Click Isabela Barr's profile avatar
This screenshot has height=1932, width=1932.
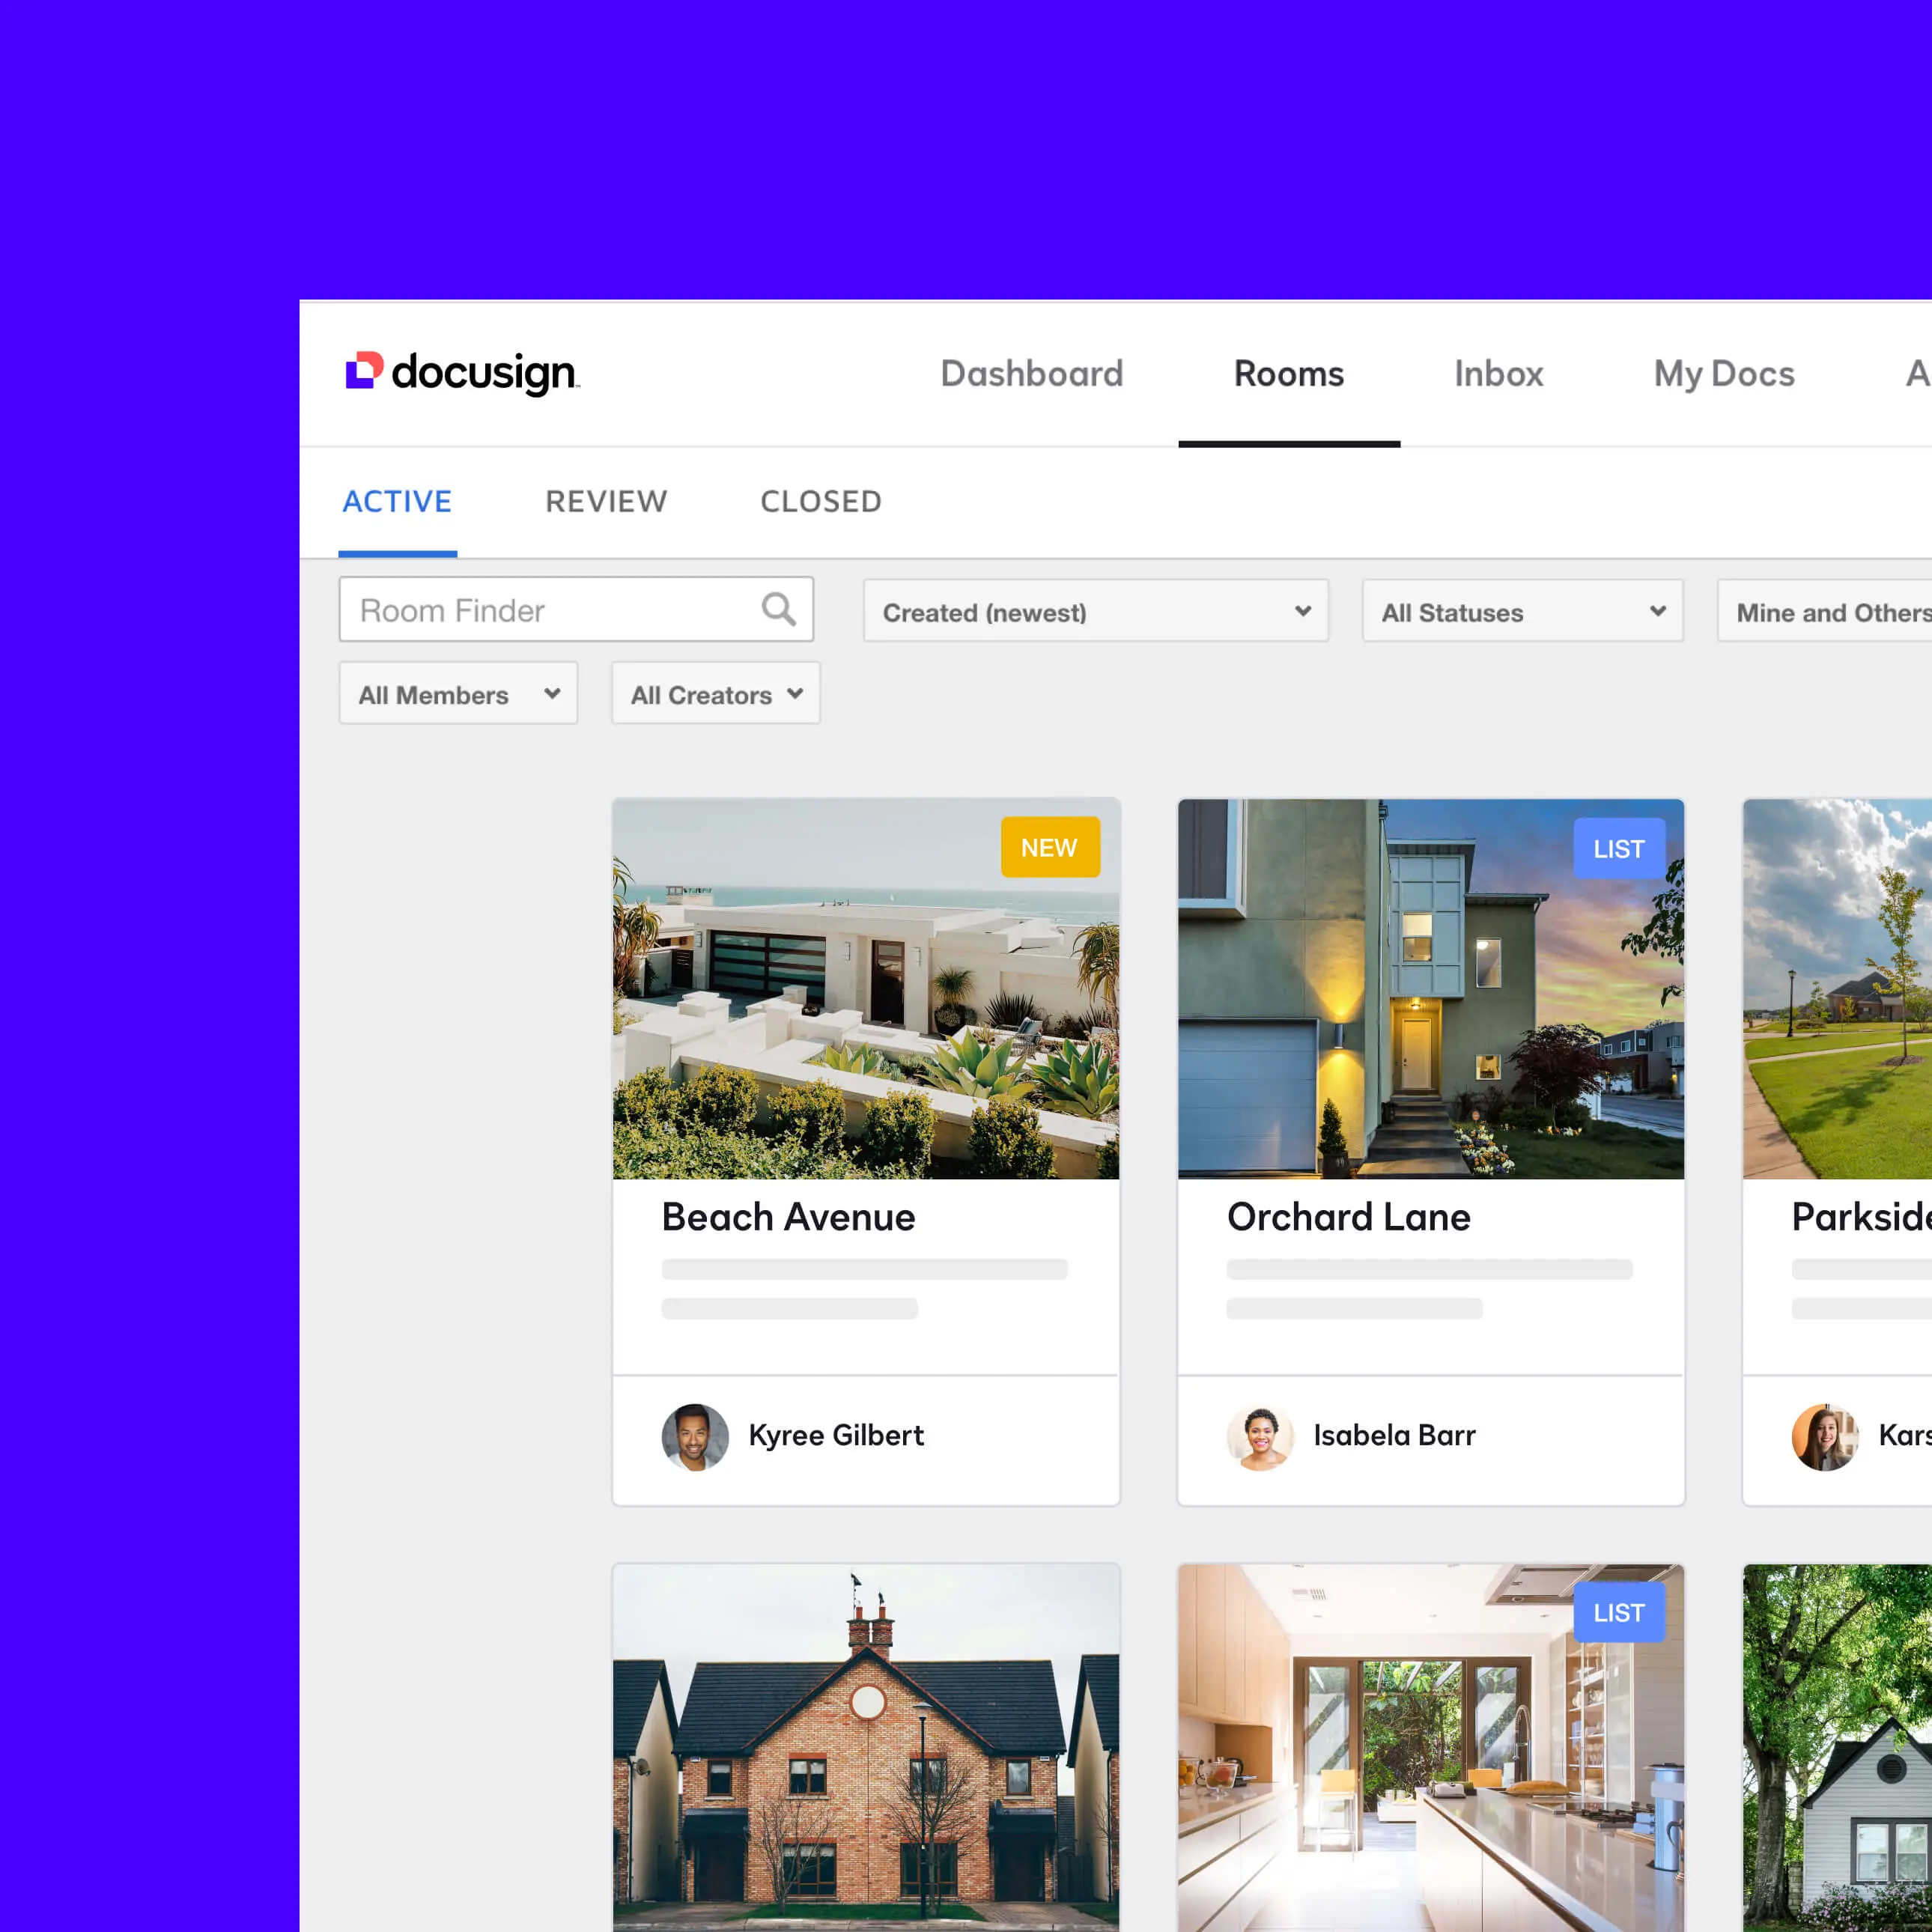coord(1262,1436)
